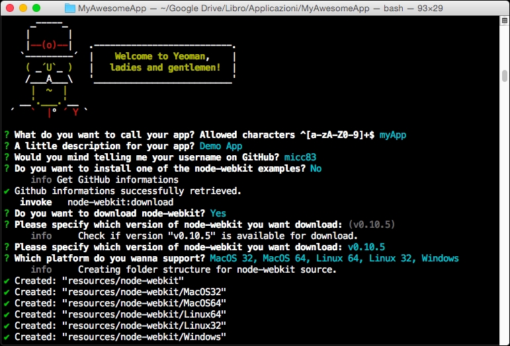Click the 'Do you want to download node-webkit?' question
This screenshot has height=346, width=510.
point(110,213)
